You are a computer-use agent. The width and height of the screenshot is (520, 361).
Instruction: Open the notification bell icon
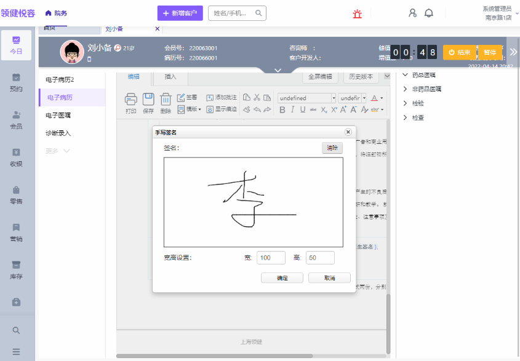coord(429,13)
